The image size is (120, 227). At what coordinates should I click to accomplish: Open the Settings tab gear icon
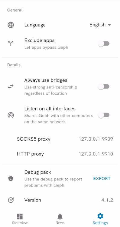(x=100, y=216)
